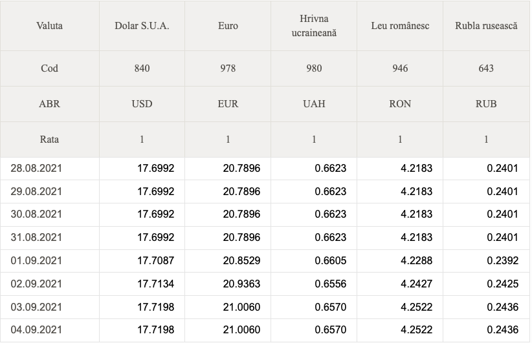Click the 01.09.2021 date cell
Screen dimensions: 532x343
pyautogui.click(x=50, y=261)
